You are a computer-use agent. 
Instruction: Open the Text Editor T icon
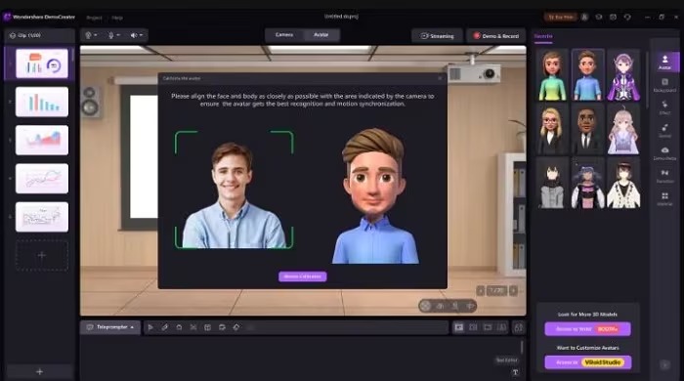[515, 372]
